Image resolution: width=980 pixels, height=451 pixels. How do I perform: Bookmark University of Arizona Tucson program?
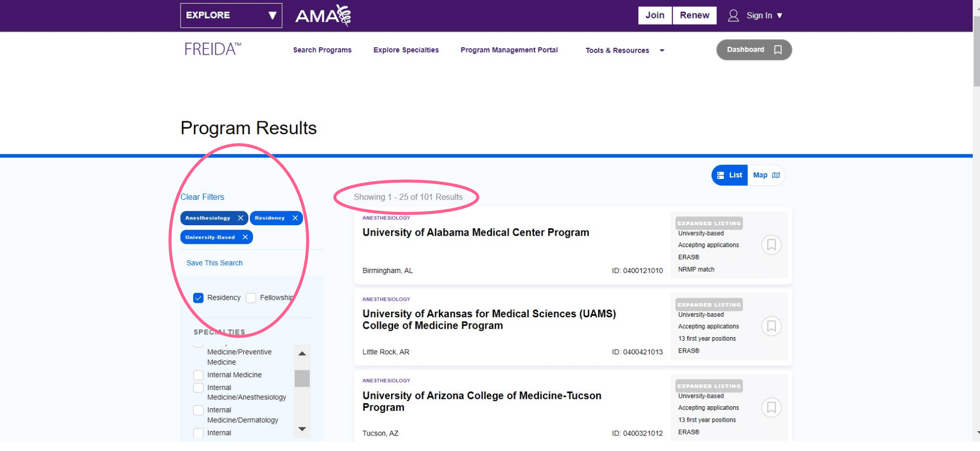[772, 407]
